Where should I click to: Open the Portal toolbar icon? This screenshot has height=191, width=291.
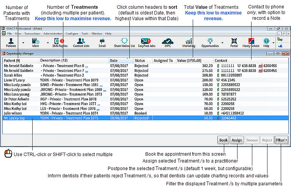pyautogui.click(x=234, y=43)
